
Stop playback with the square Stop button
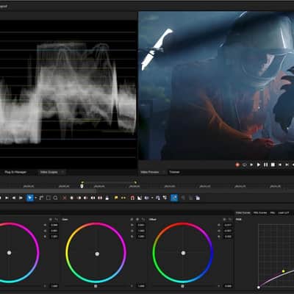(x=273, y=165)
